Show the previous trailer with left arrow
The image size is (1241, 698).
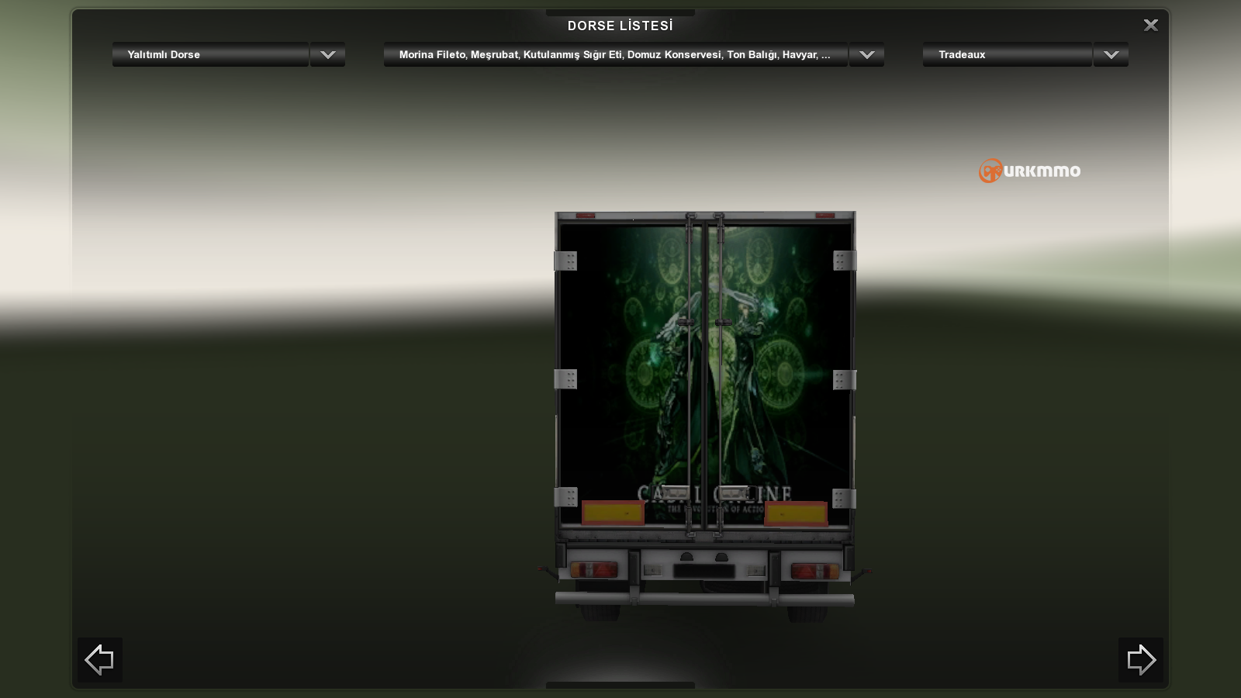100,660
